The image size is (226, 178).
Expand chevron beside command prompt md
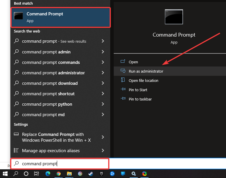(103, 114)
